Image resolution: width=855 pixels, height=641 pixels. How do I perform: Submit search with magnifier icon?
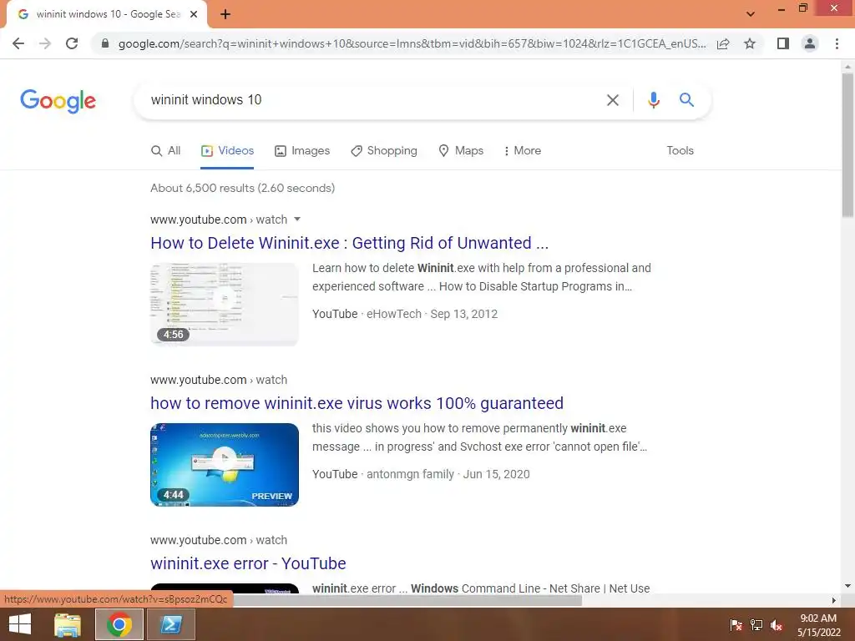[x=686, y=100]
